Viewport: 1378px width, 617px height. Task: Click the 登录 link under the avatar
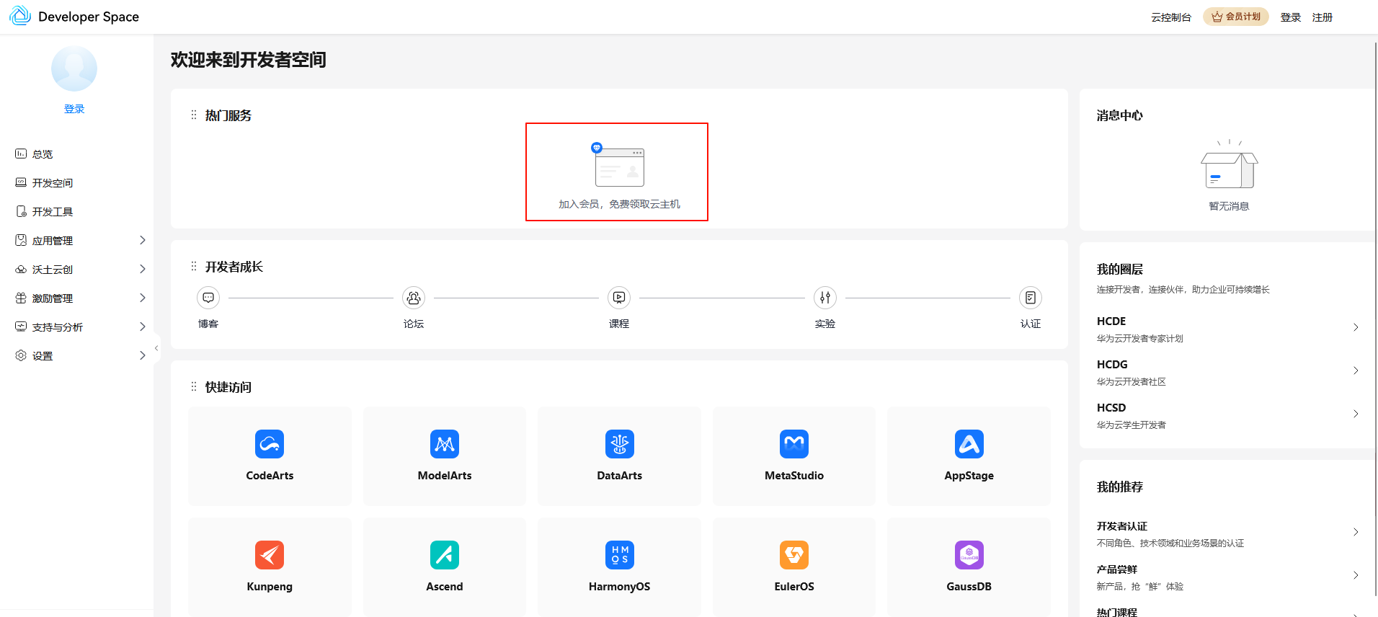tap(74, 109)
